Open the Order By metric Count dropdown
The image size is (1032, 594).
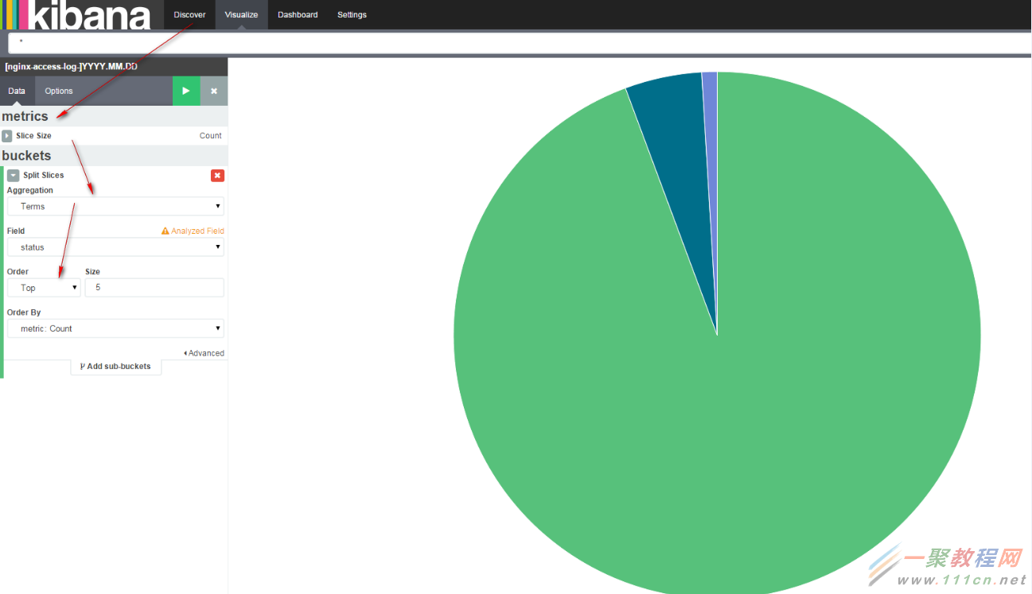click(115, 328)
